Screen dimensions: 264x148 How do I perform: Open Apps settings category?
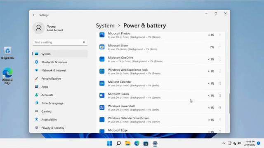point(60,87)
